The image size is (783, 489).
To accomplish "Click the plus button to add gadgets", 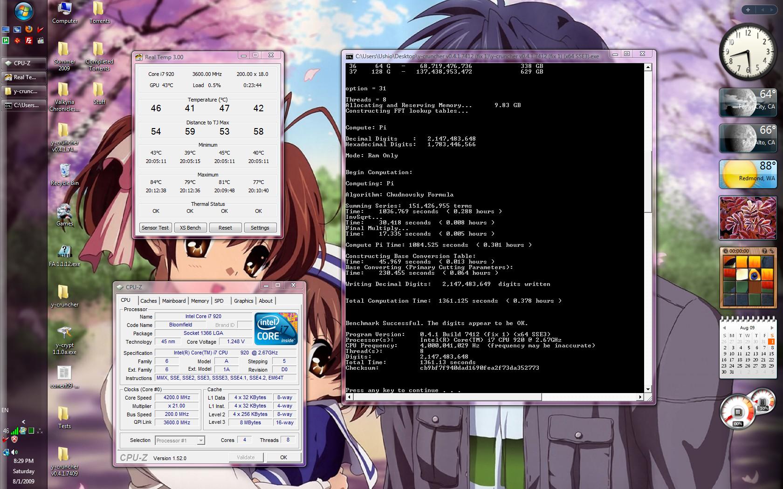I will coord(748,10).
